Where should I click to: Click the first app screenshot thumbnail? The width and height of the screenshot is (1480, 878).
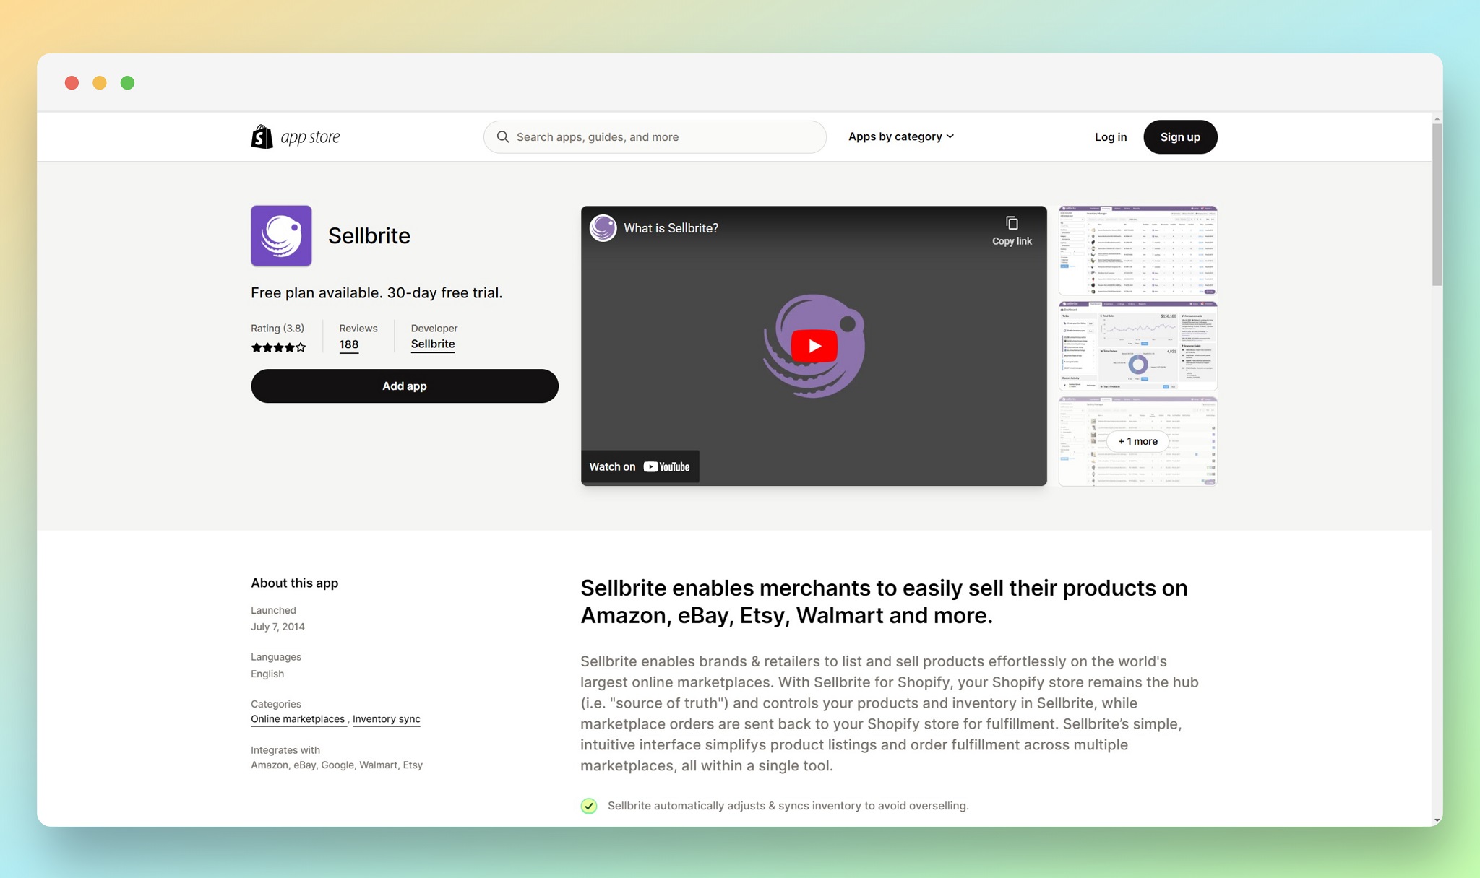point(1137,251)
